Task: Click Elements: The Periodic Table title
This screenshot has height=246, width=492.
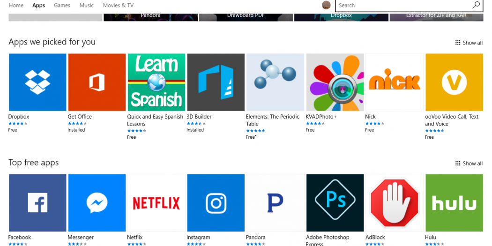Action: coord(273,120)
